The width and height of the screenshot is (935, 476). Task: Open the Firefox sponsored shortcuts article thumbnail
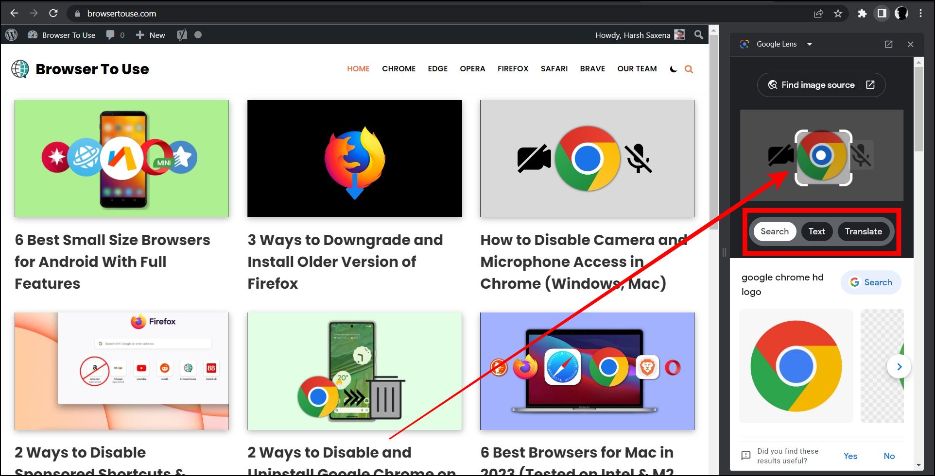121,371
